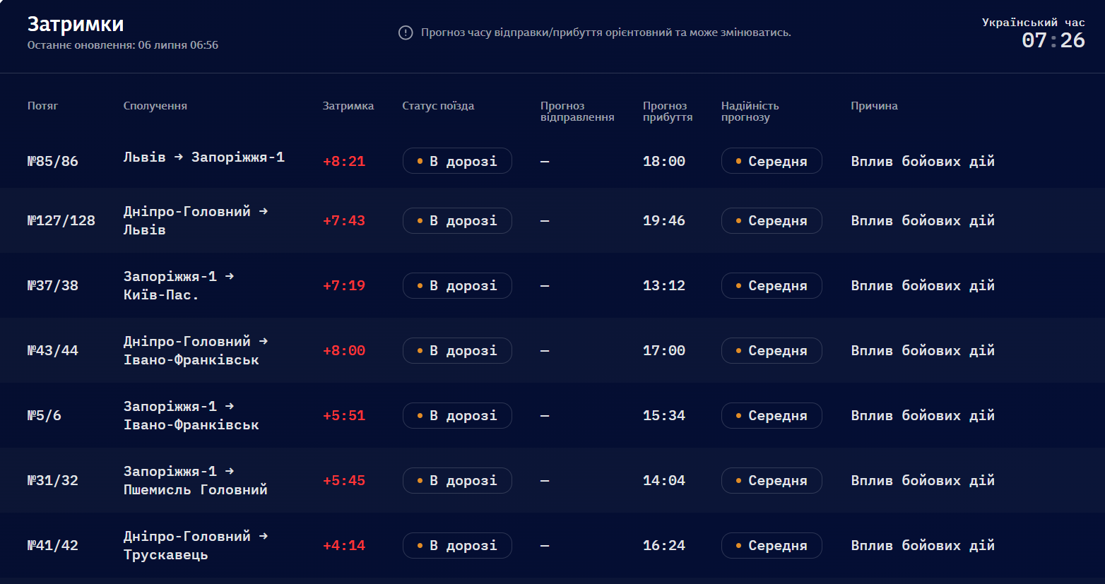Click the 'Причина' column header

tap(874, 106)
